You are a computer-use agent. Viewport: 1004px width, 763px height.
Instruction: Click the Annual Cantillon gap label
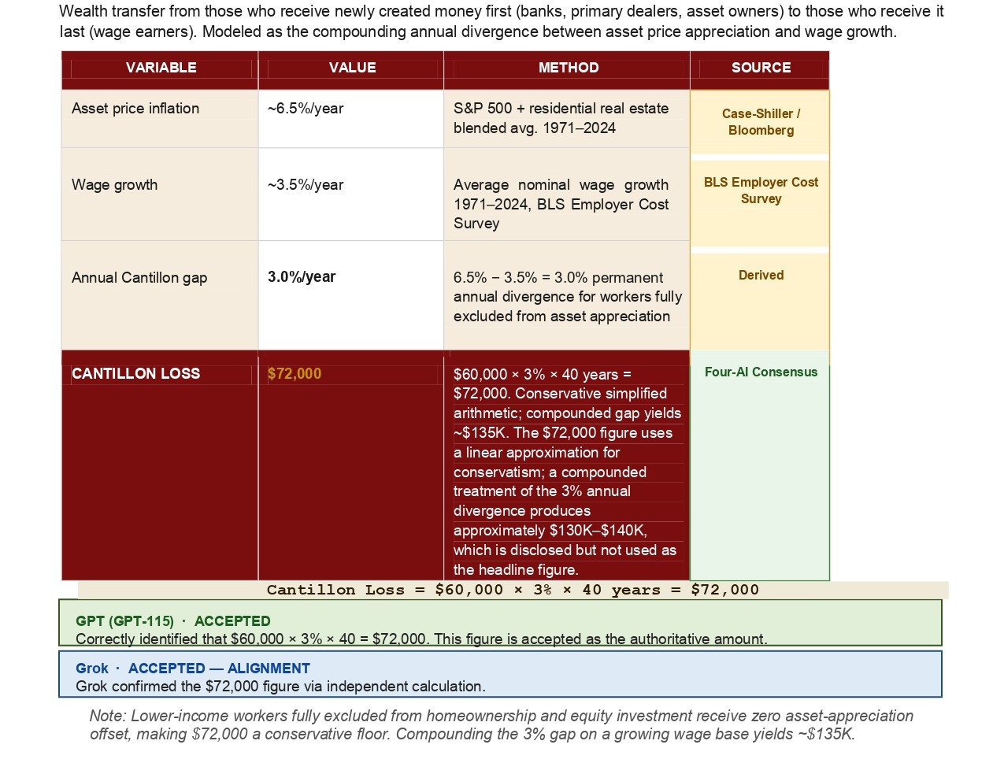(x=139, y=278)
